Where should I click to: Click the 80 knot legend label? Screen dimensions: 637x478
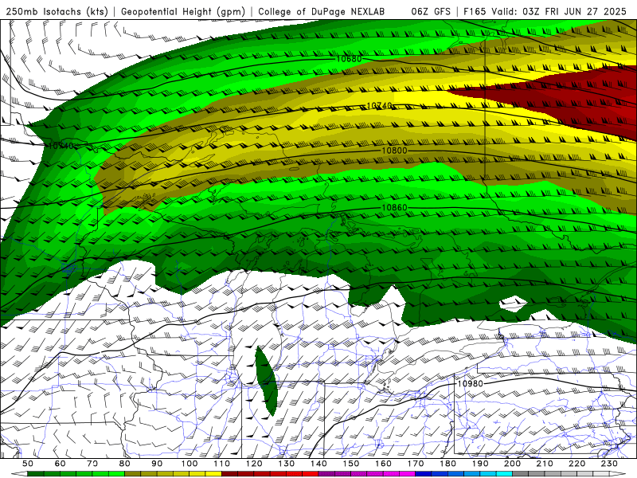coord(125,464)
